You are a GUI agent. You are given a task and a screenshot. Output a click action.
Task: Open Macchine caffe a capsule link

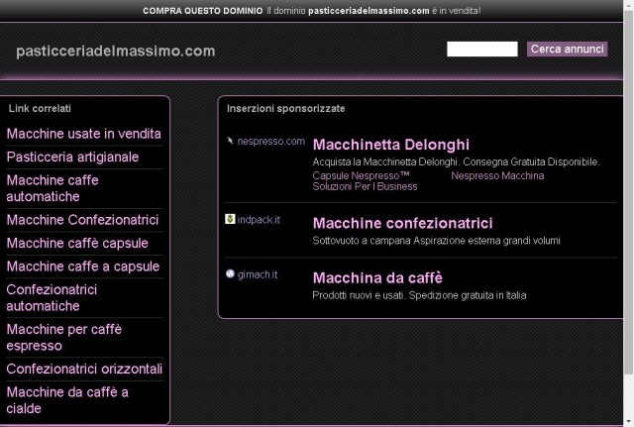tap(83, 267)
